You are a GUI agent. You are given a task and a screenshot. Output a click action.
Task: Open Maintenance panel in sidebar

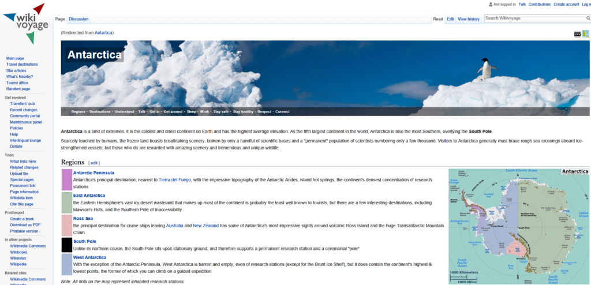(x=26, y=122)
